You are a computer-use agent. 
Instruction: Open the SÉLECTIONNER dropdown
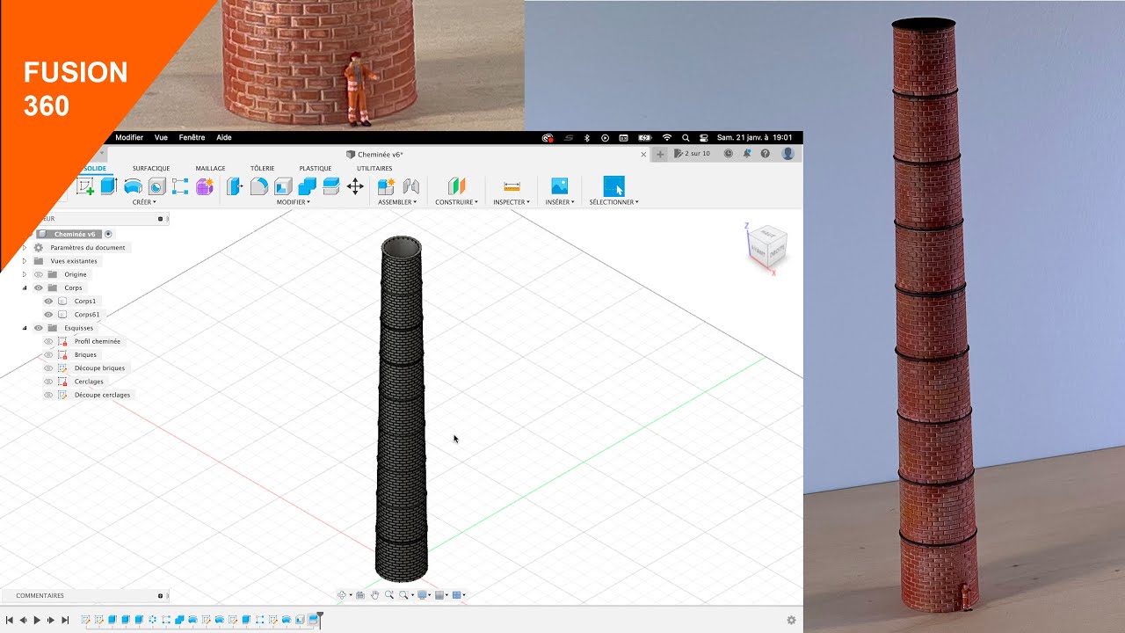pyautogui.click(x=613, y=202)
